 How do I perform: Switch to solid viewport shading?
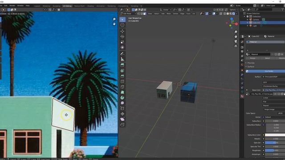pos(228,14)
